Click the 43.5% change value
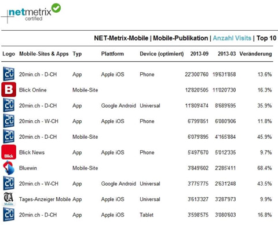 [265, 184]
